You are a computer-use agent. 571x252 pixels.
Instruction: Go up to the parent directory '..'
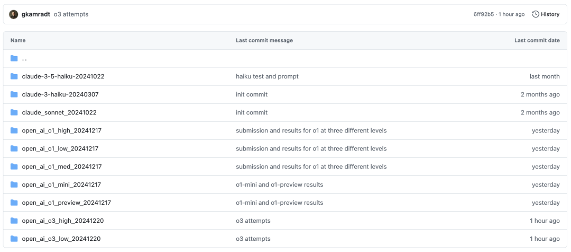(24, 59)
